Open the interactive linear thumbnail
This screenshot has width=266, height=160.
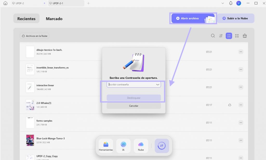pos(30,87)
